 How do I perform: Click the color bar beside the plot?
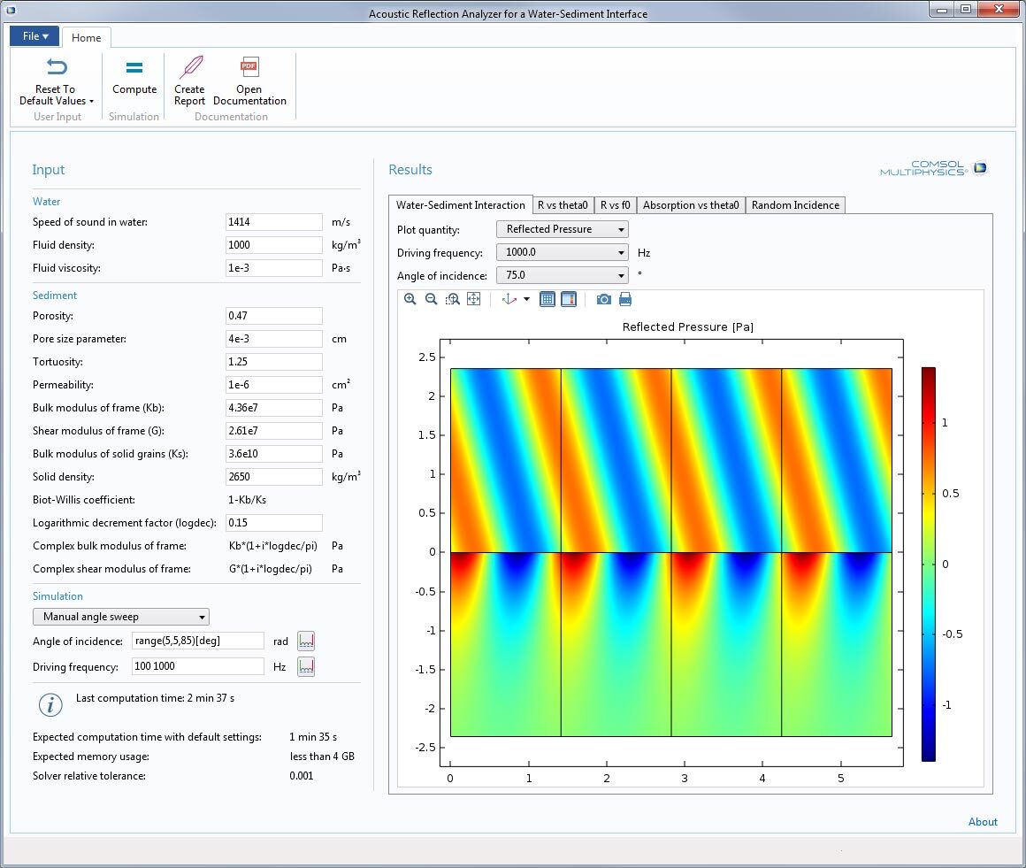(x=929, y=557)
